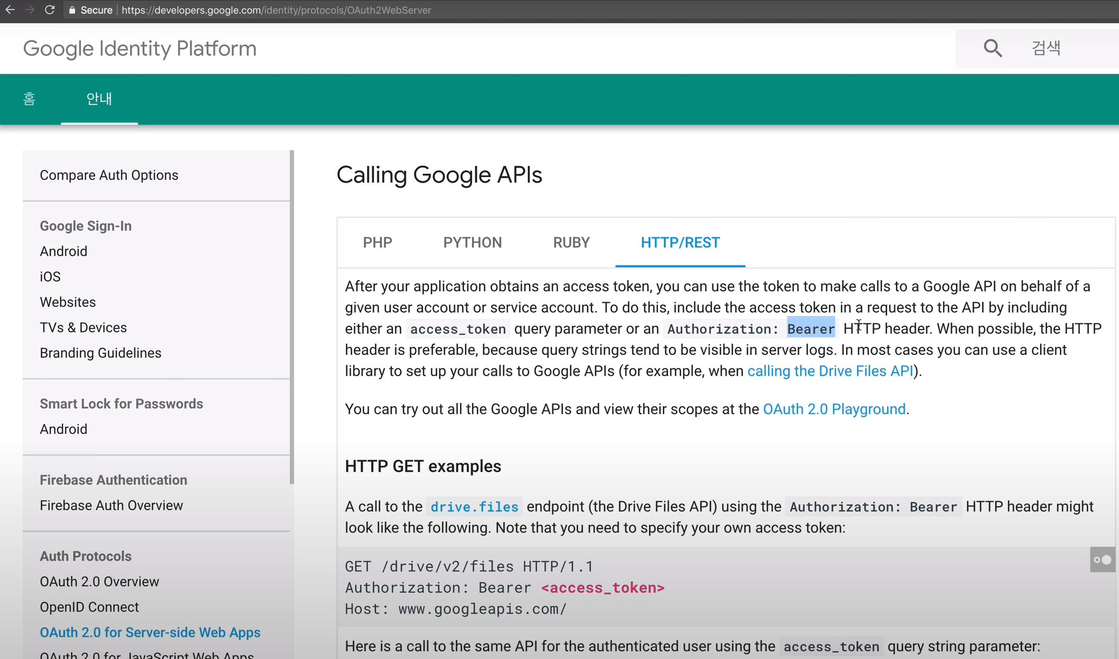
Task: Click the browser address bar
Action: pos(276,10)
